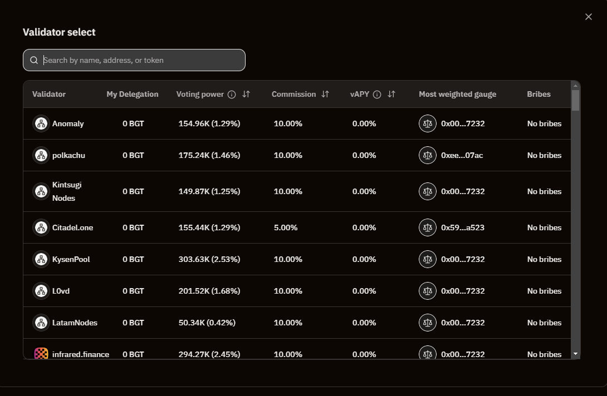Click voting power 155.44K (1.29%)
Image resolution: width=607 pixels, height=396 pixels.
coord(209,228)
